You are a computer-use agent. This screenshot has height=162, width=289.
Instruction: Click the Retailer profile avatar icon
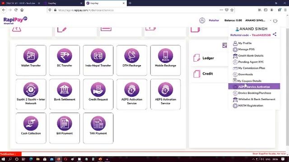[202, 20]
